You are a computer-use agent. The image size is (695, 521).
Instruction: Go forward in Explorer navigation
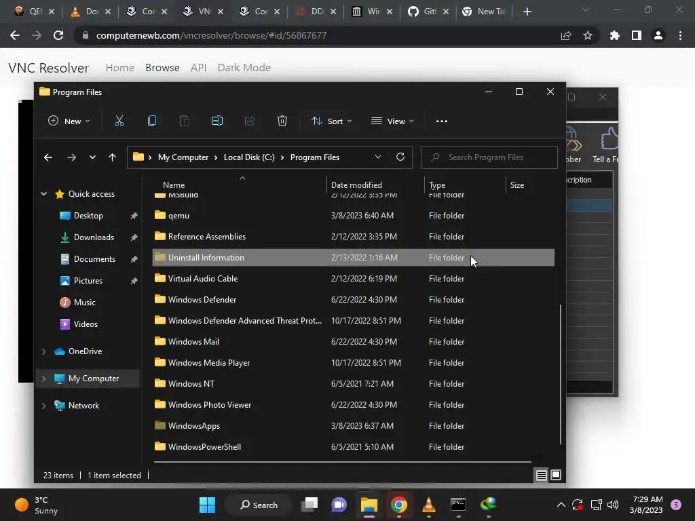pos(71,157)
